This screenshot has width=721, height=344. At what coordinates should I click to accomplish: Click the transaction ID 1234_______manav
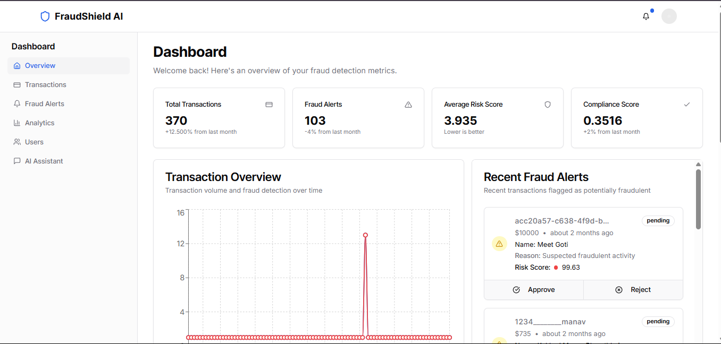tap(550, 322)
